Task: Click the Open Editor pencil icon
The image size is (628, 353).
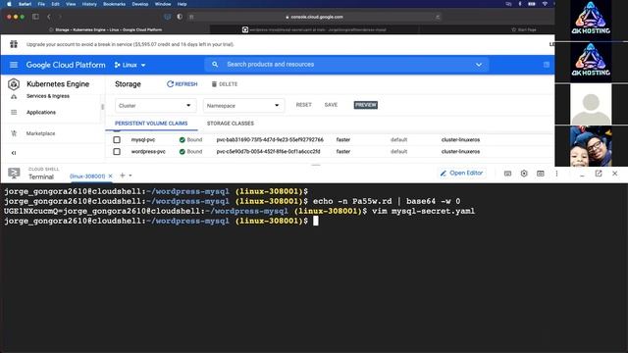Action: [443, 174]
